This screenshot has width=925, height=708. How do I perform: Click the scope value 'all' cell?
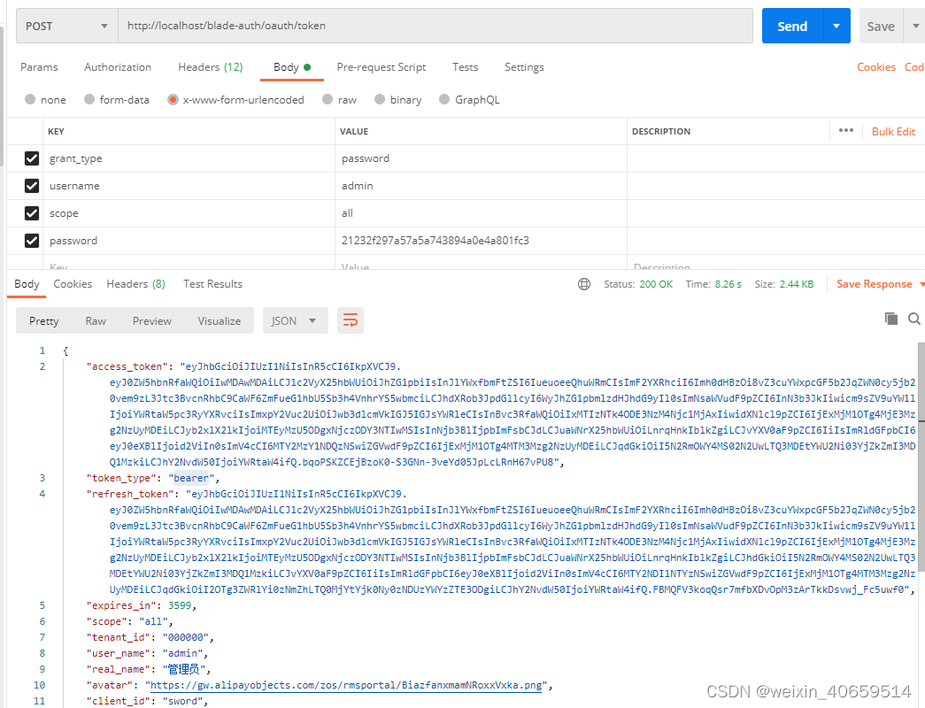[x=481, y=213]
